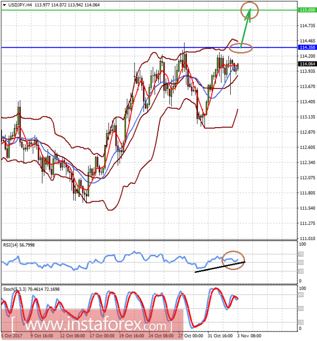Click the current price tag 114.064

click(x=305, y=64)
